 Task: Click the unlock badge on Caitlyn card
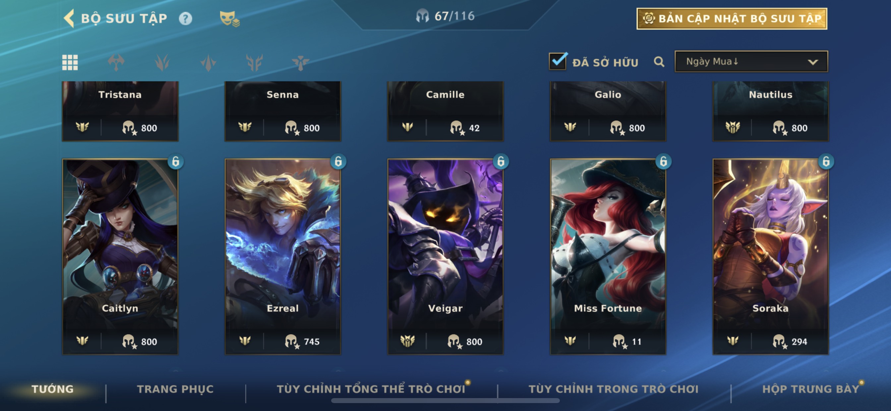point(176,161)
